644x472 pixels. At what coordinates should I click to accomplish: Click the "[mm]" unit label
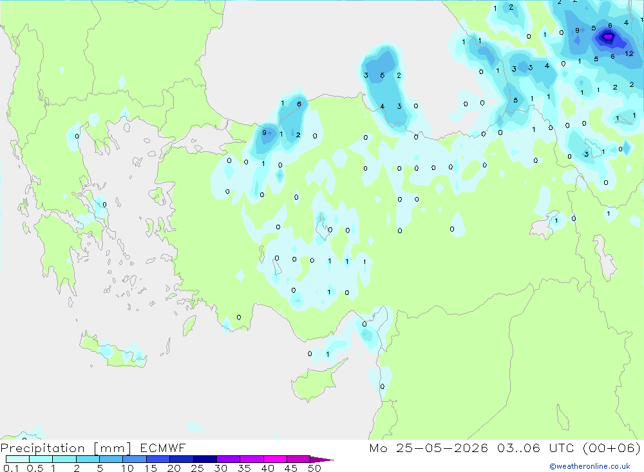[x=113, y=448]
